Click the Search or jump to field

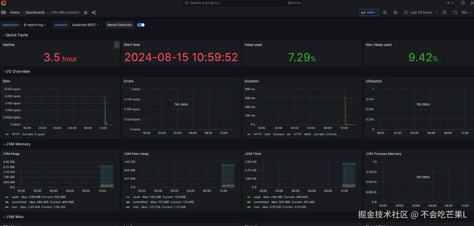coord(242,3)
